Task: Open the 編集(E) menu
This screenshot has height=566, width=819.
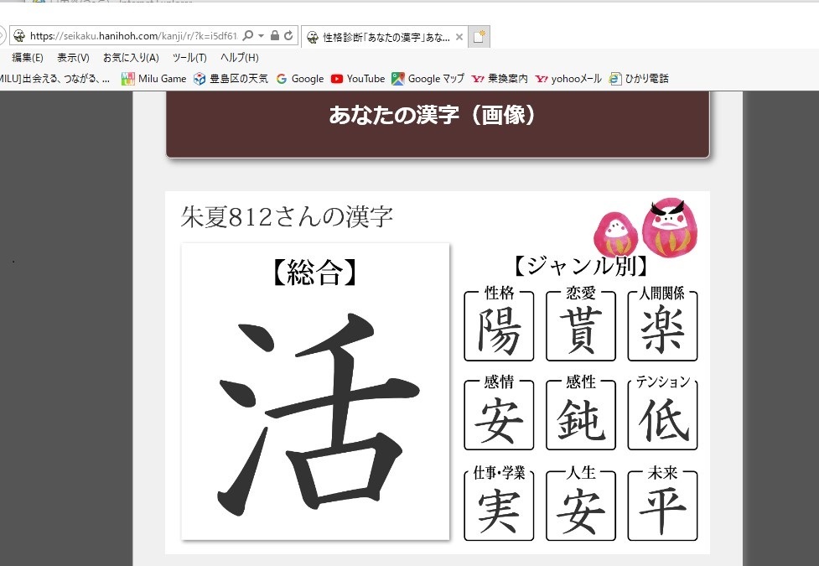Action: pos(28,58)
